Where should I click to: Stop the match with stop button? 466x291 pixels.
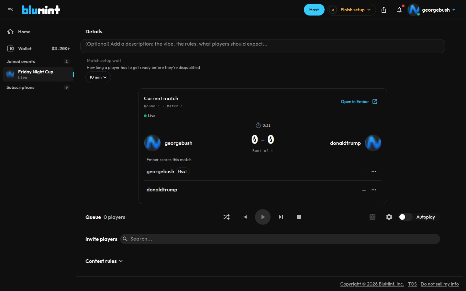[299, 217]
